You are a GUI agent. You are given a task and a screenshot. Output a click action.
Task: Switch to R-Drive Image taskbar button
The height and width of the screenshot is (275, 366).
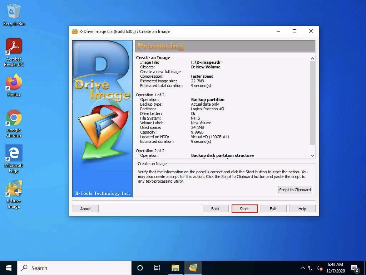click(193, 268)
